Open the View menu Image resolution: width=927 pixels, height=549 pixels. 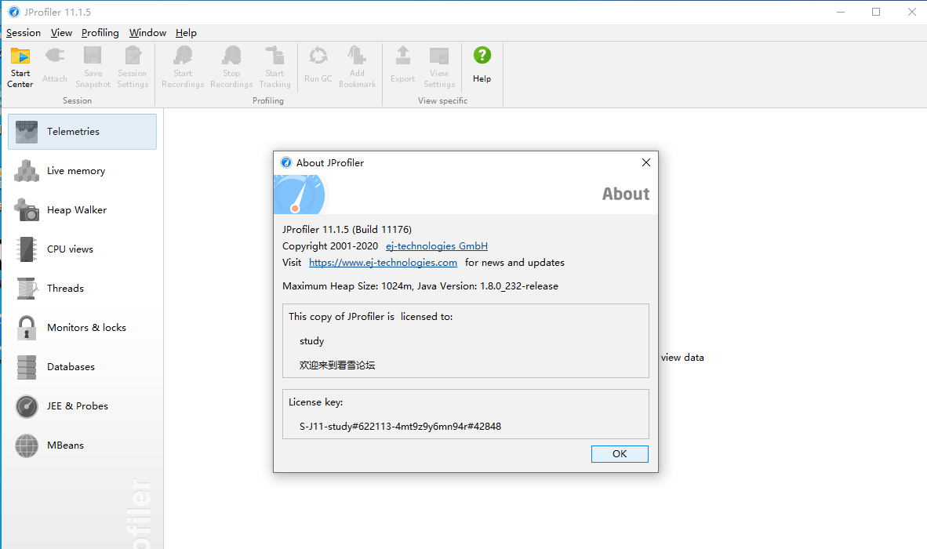click(61, 33)
